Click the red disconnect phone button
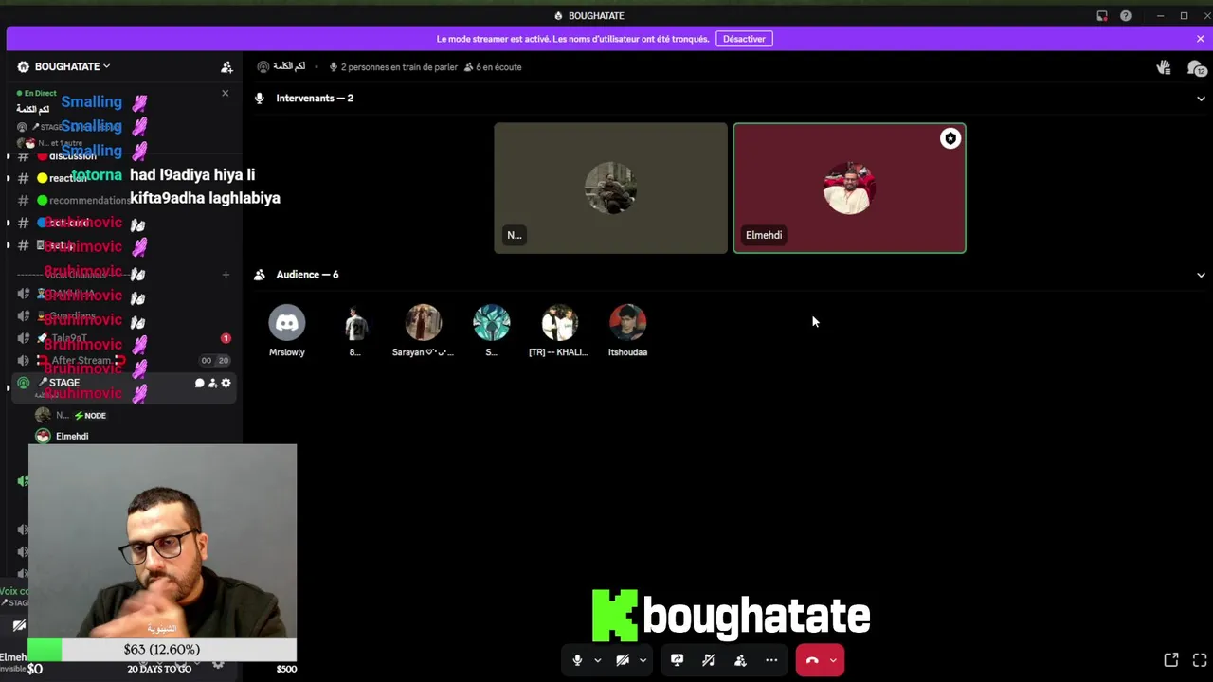This screenshot has width=1213, height=682. tap(812, 660)
